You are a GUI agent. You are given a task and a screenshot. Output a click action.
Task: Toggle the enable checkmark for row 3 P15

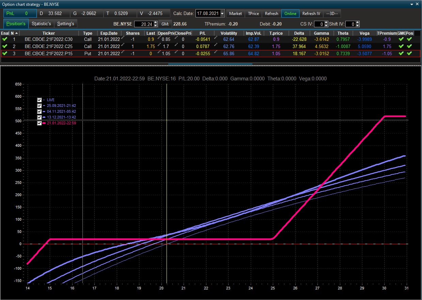5,53
